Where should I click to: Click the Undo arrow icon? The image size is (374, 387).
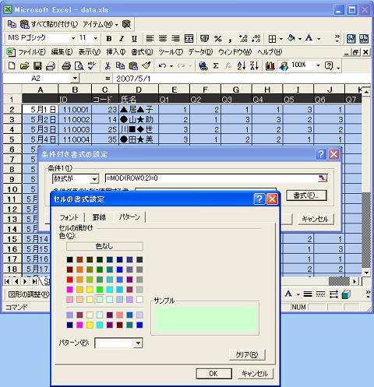[163, 65]
